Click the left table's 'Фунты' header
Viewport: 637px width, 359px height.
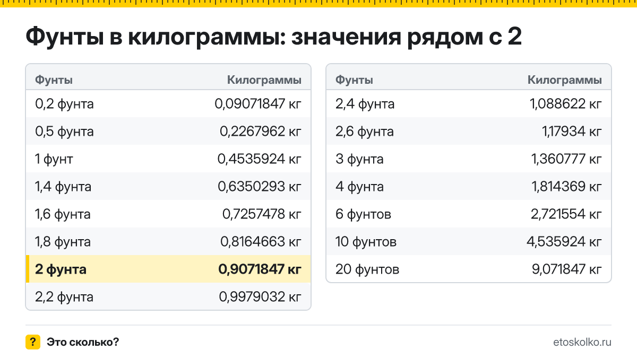click(54, 80)
